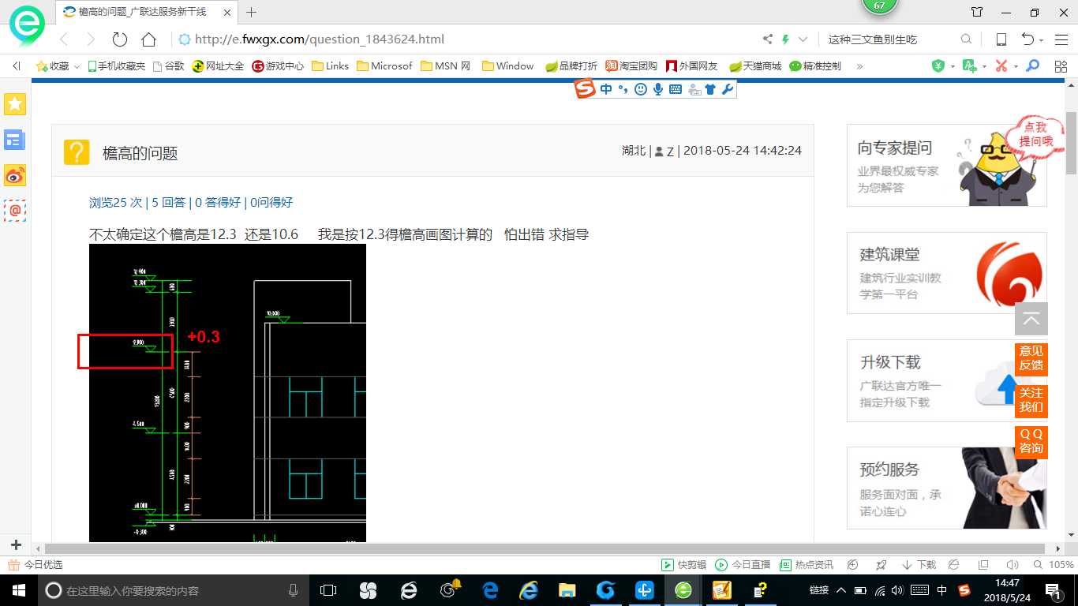This screenshot has height=606, width=1078.
Task: Open the undo closed tabs dropdown arrow
Action: point(1042,40)
